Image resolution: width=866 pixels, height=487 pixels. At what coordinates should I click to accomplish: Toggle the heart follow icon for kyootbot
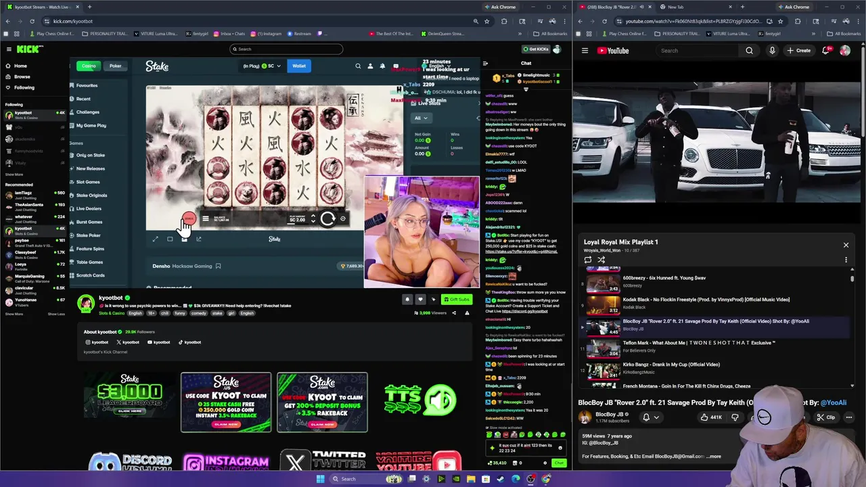(x=420, y=299)
